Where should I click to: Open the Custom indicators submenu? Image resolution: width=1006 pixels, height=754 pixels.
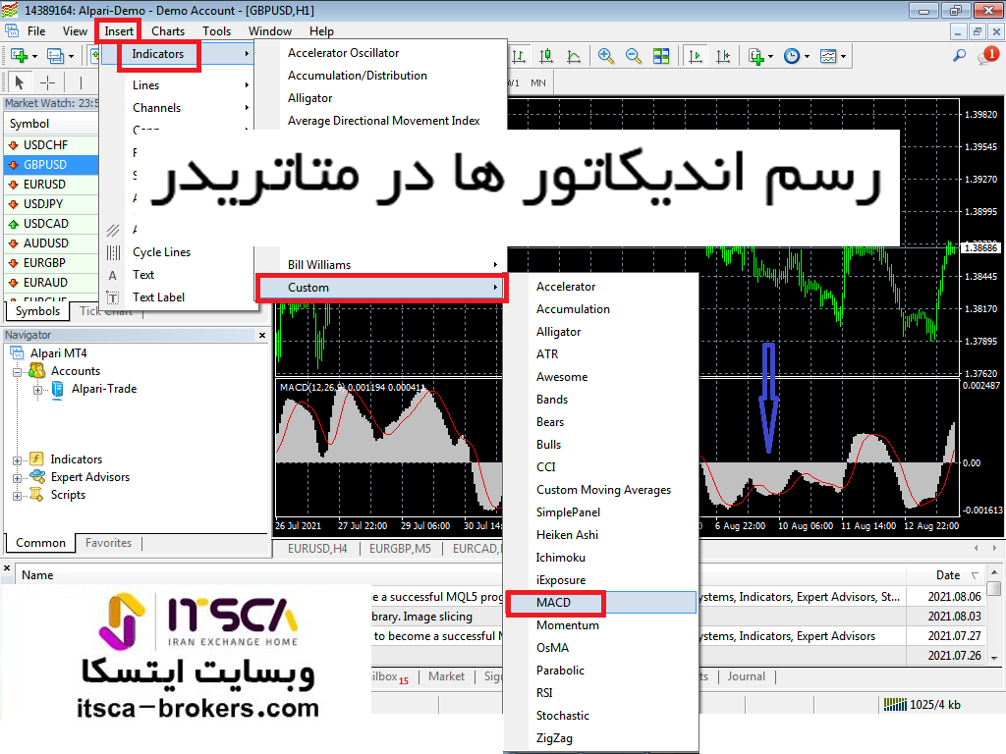(x=382, y=288)
